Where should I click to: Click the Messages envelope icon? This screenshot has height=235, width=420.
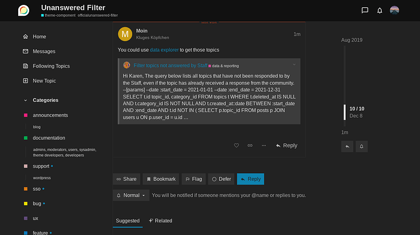click(x=26, y=52)
